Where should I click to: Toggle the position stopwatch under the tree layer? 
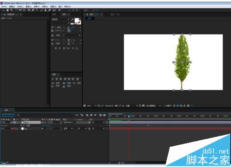21,126
